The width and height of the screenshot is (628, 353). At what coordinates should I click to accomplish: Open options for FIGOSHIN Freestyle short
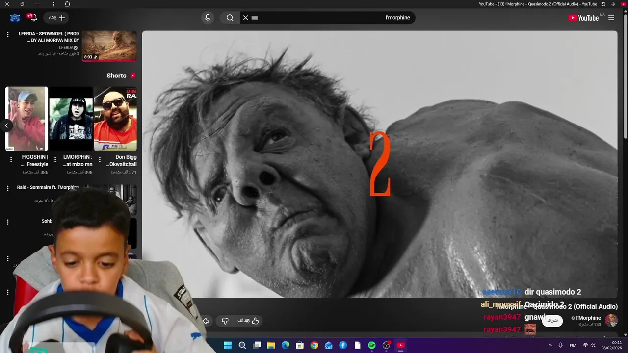[11, 159]
